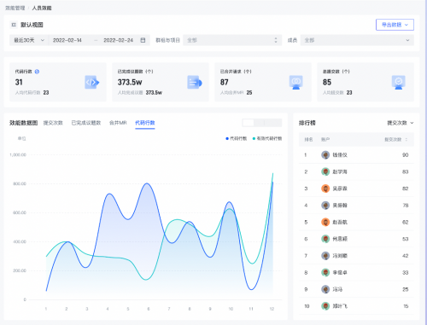427x325 pixels.
Task: Click the code brackets icon on the 代码行数 card
Action: pos(92,83)
